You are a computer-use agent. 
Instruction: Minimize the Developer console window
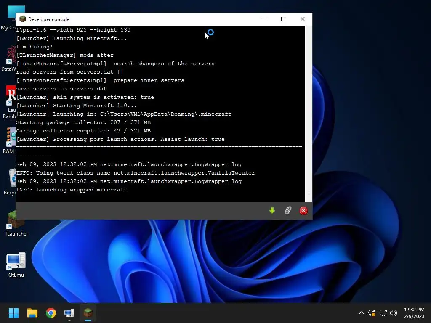264,19
